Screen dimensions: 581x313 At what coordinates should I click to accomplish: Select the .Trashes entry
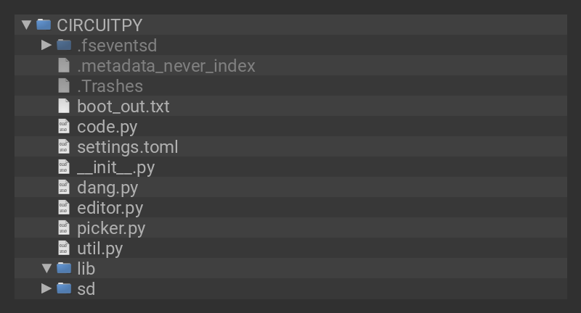click(x=110, y=86)
